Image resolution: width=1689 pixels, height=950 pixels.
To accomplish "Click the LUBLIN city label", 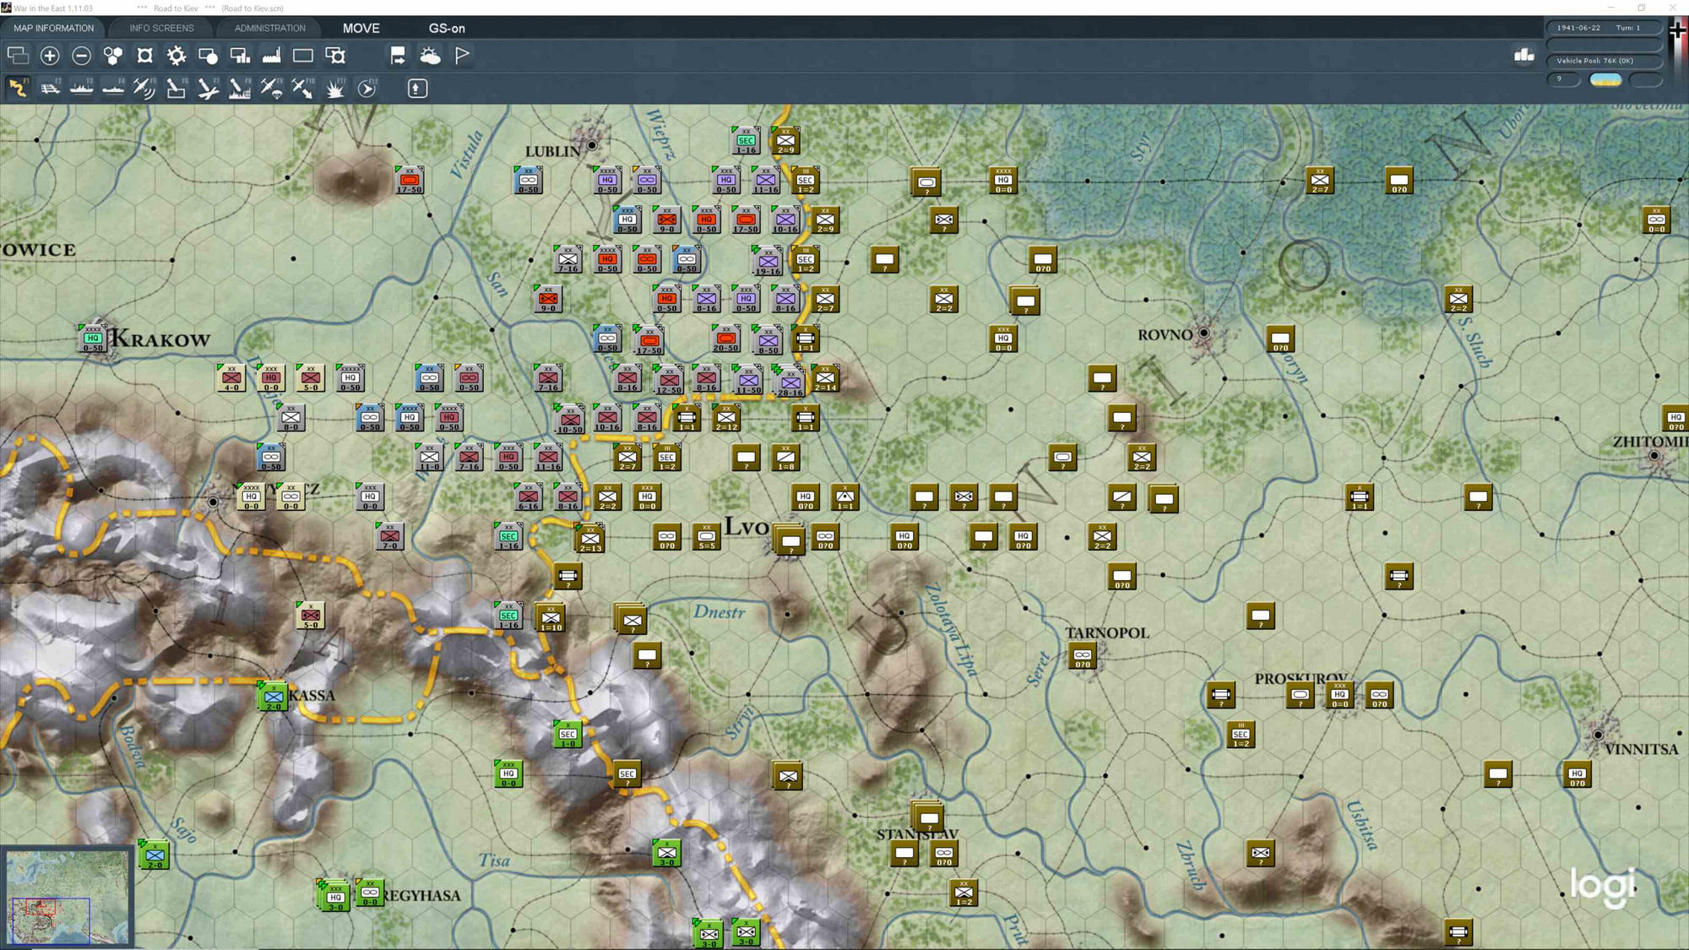I will [553, 151].
